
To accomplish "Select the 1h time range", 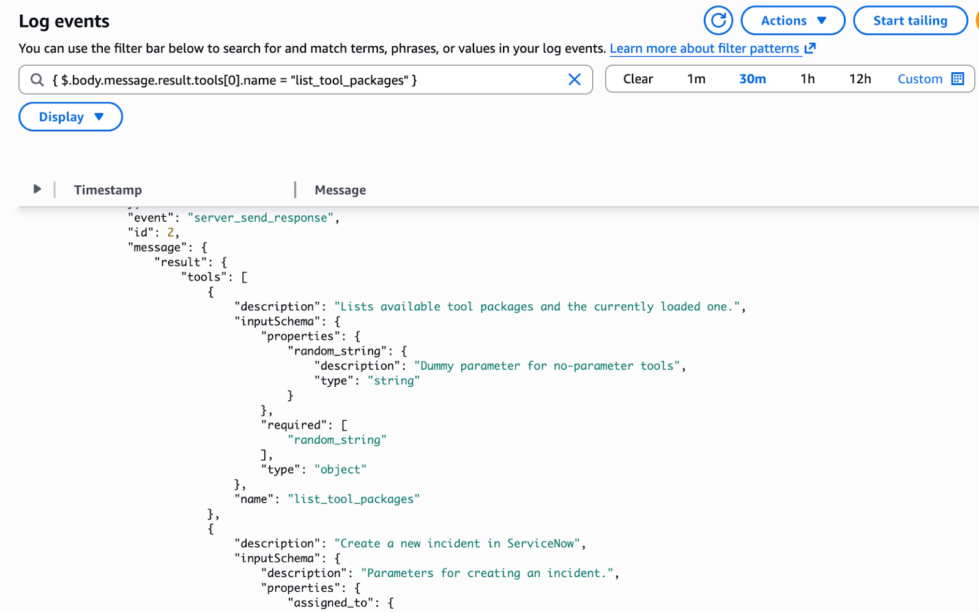I will pyautogui.click(x=807, y=79).
